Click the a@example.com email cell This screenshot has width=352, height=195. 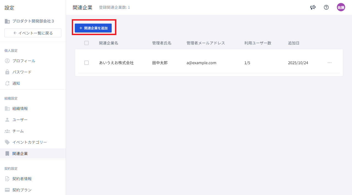point(201,63)
